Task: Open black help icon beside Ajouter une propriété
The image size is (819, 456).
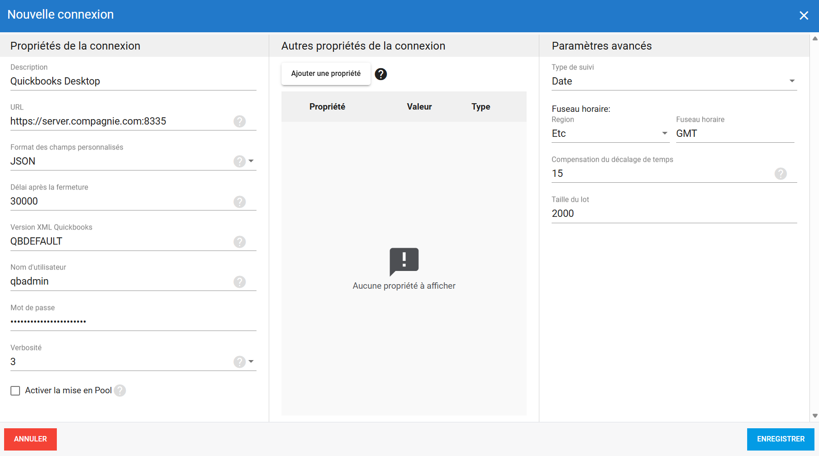Action: pyautogui.click(x=381, y=74)
